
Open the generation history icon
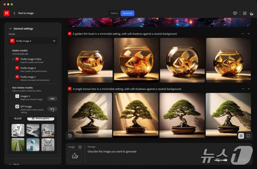click(x=70, y=135)
